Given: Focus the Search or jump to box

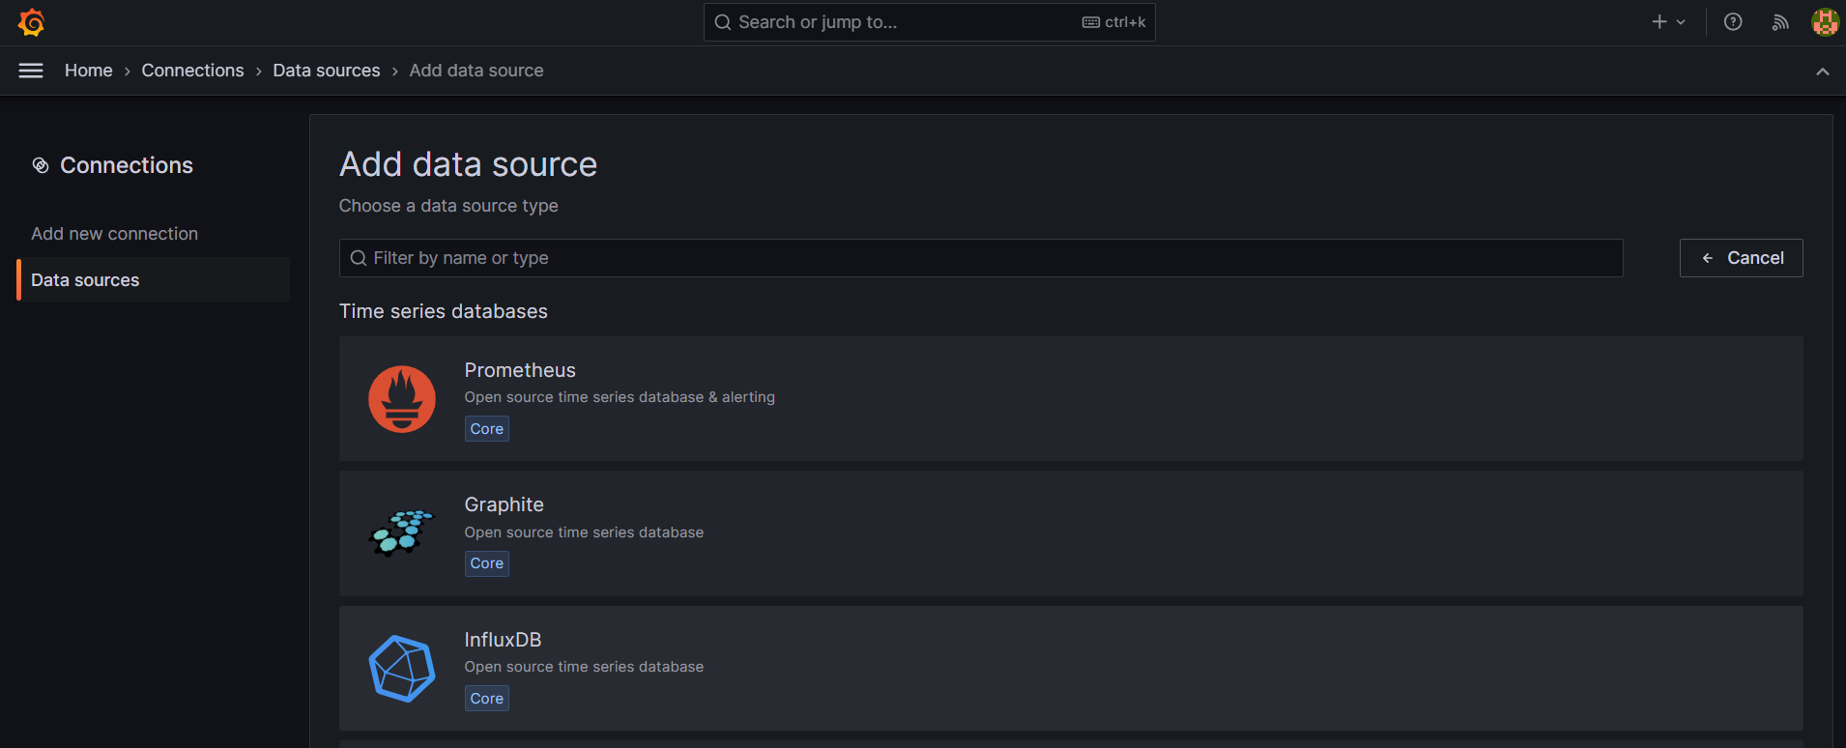Looking at the screenshot, I should [x=930, y=22].
